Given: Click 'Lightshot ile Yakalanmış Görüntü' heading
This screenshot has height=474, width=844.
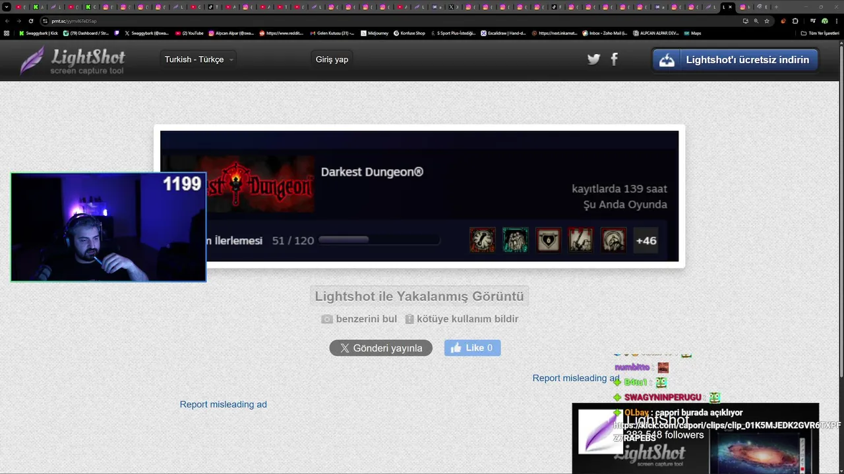Looking at the screenshot, I should coord(419,296).
